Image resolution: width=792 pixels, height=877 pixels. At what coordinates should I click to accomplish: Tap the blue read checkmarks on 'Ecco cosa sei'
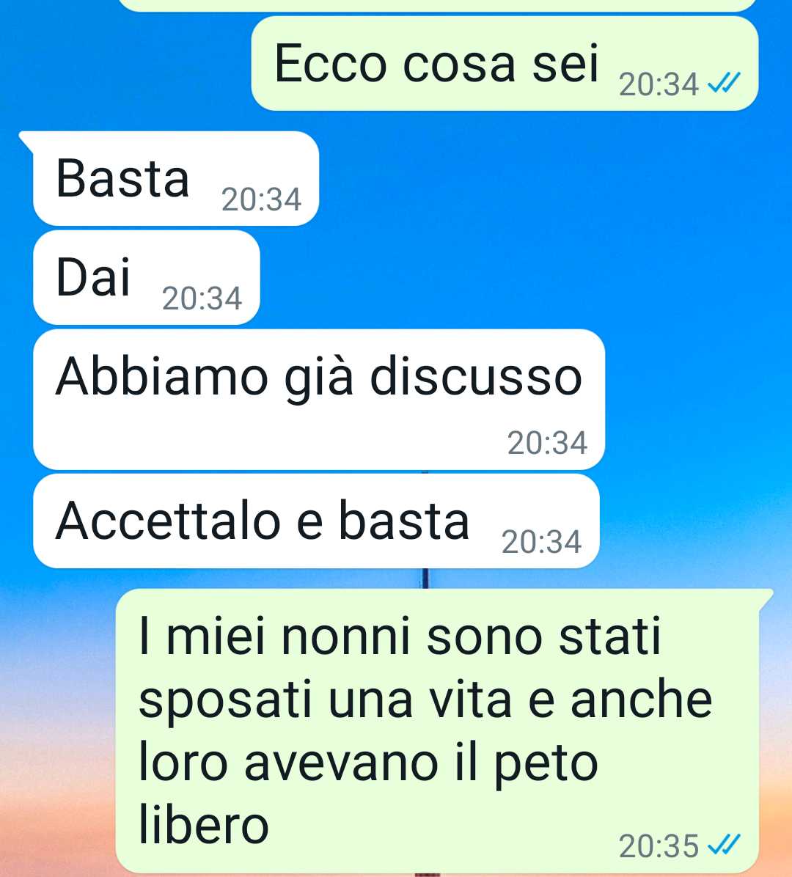[724, 84]
